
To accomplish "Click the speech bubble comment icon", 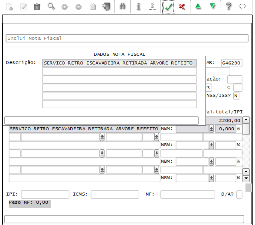I will pyautogui.click(x=242, y=6).
